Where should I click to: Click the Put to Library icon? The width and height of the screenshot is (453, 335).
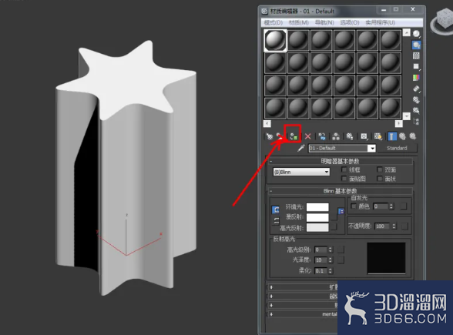coord(350,136)
